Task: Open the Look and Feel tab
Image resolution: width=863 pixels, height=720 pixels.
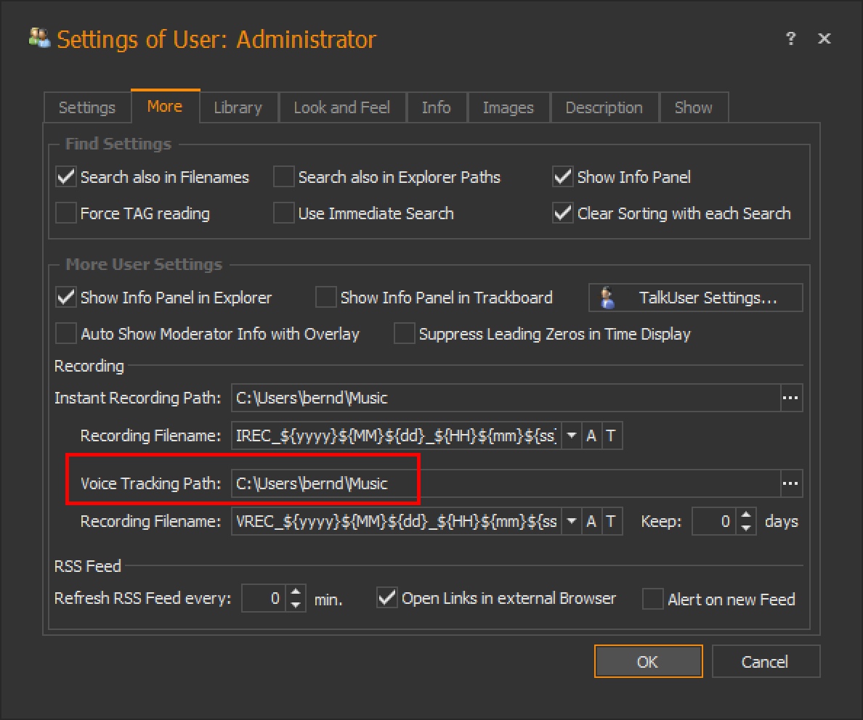Action: coord(341,107)
